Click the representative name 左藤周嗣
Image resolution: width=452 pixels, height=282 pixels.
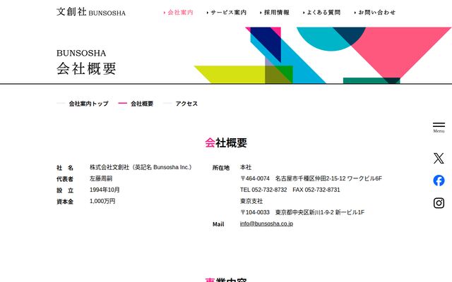[x=101, y=178]
